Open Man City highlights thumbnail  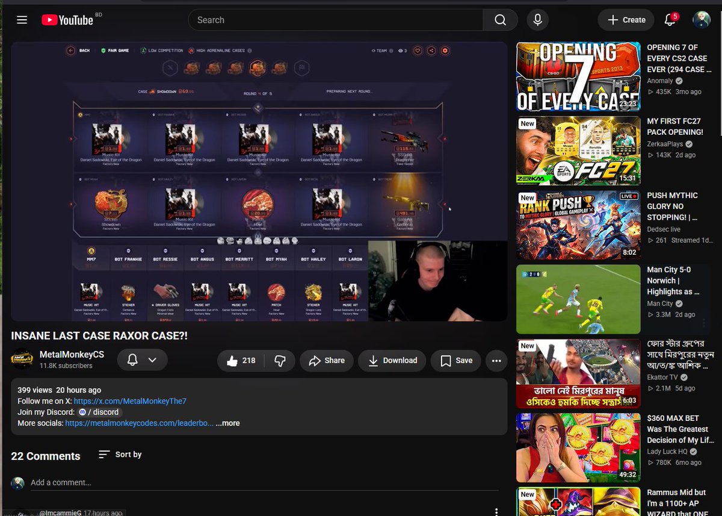[x=578, y=299]
